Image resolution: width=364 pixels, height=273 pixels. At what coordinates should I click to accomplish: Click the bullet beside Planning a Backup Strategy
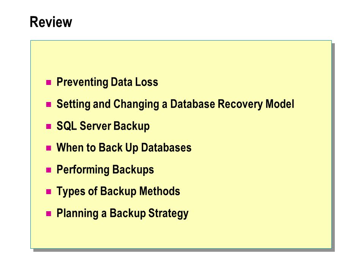point(49,213)
